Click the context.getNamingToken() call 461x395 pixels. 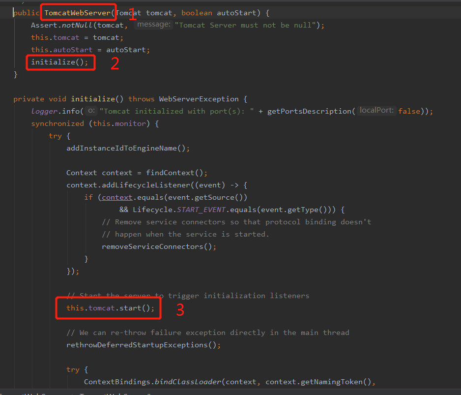(318, 382)
